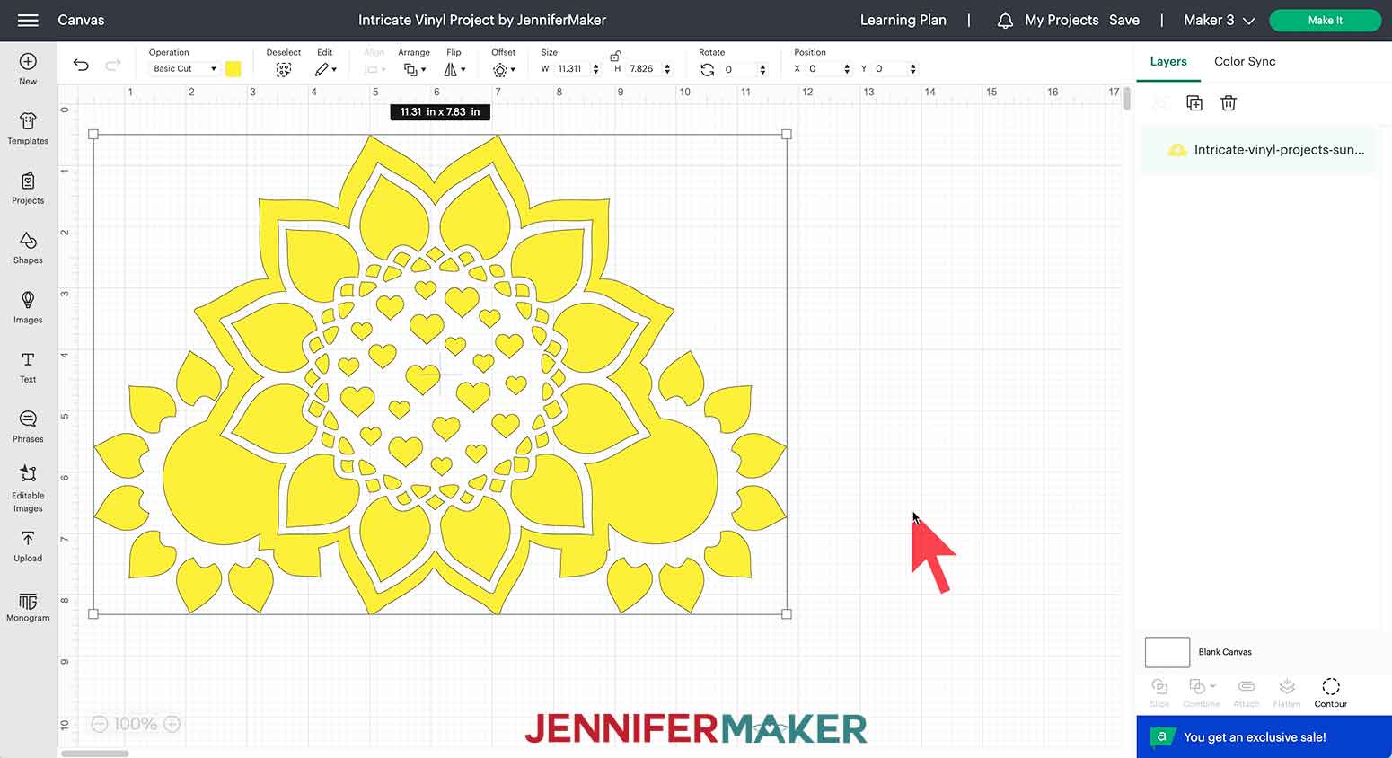The image size is (1392, 758).
Task: Click the top-left selection handle
Action: 93,134
